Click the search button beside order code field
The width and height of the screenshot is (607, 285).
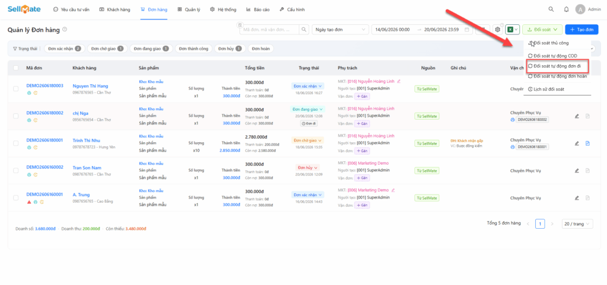(305, 30)
